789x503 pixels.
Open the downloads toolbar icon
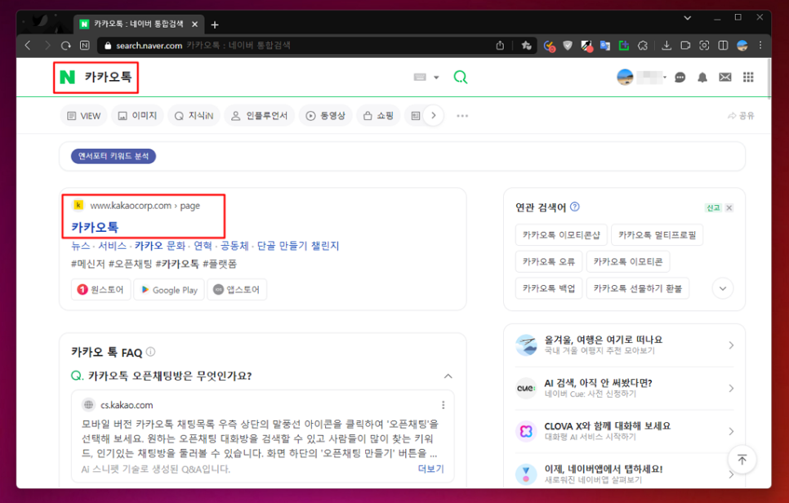tap(666, 45)
